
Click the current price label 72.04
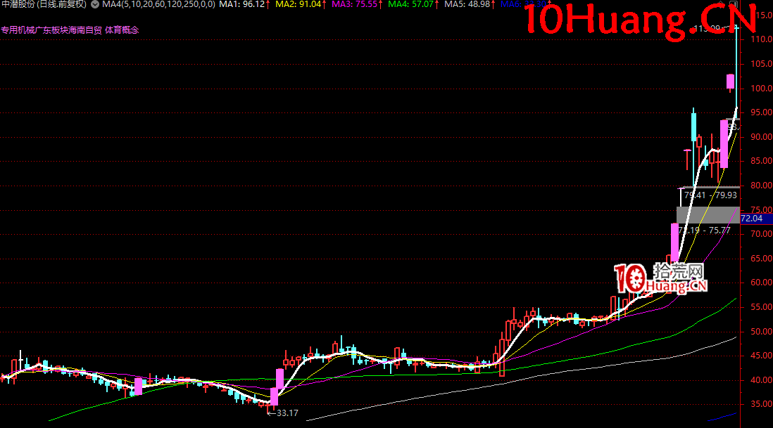pos(756,219)
